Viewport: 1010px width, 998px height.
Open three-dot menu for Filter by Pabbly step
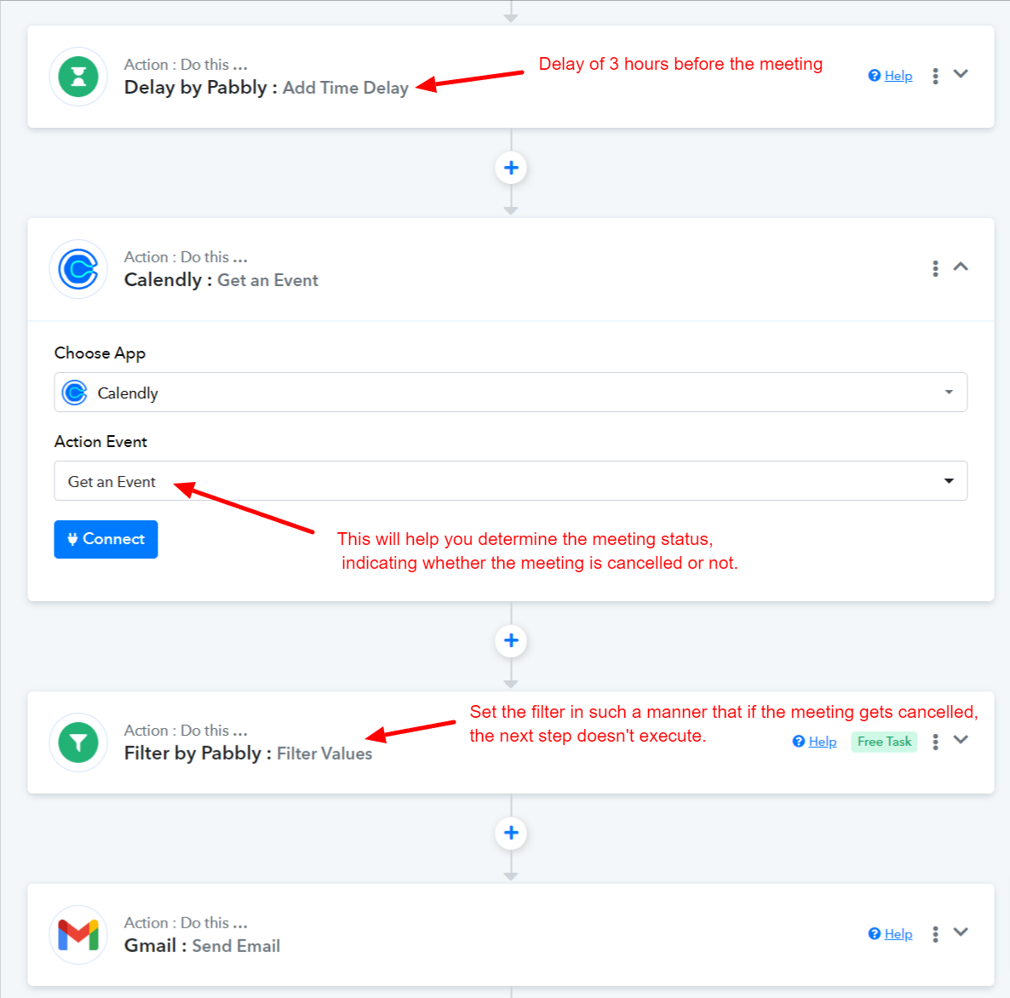[935, 742]
